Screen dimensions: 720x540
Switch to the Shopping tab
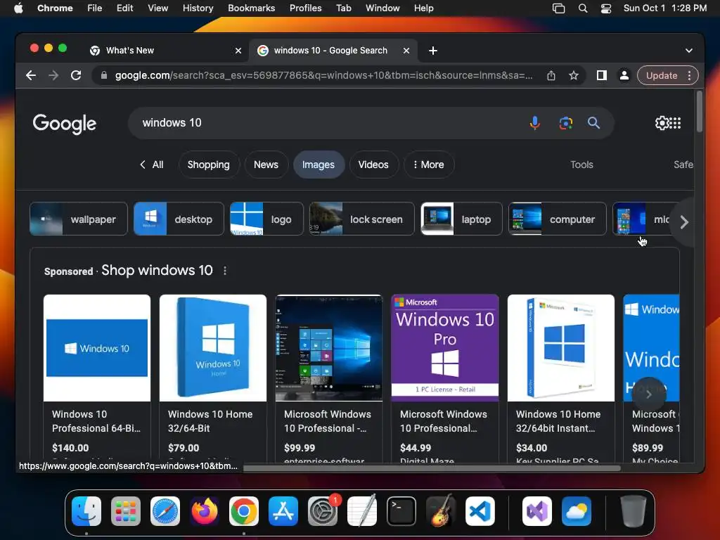coord(208,165)
